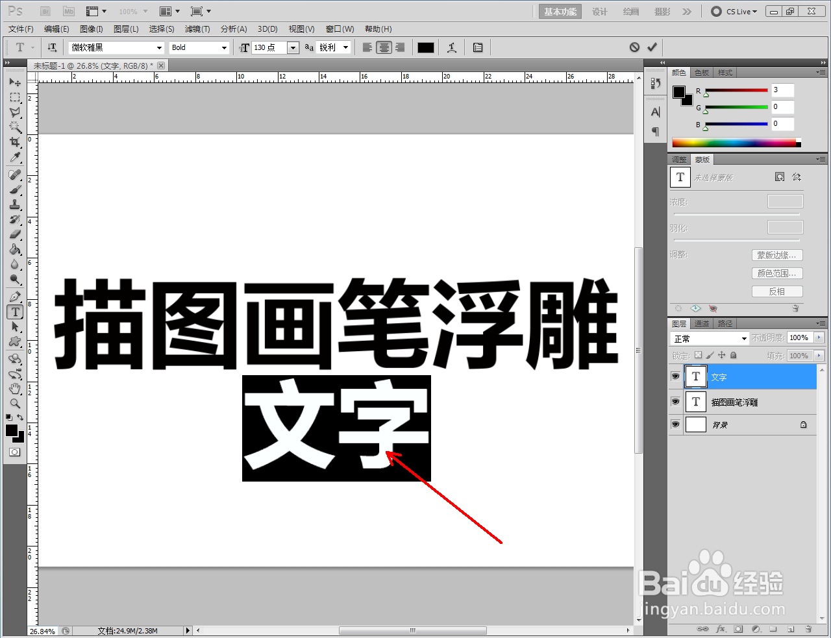Select the Lasso tool

click(15, 112)
